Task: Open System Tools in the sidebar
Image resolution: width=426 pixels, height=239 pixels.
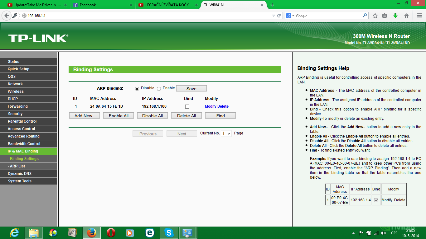Action: coord(28,181)
